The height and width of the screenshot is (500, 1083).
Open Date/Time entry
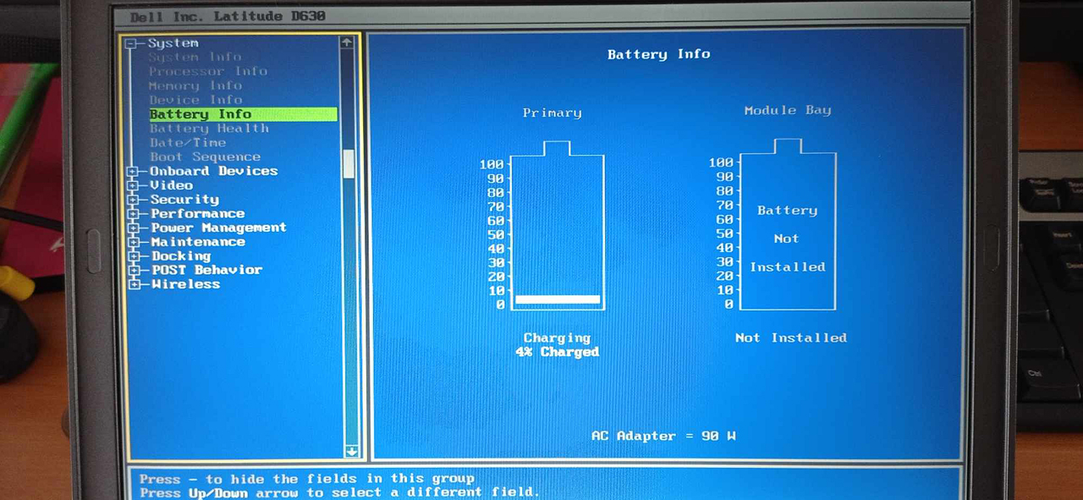click(x=187, y=142)
